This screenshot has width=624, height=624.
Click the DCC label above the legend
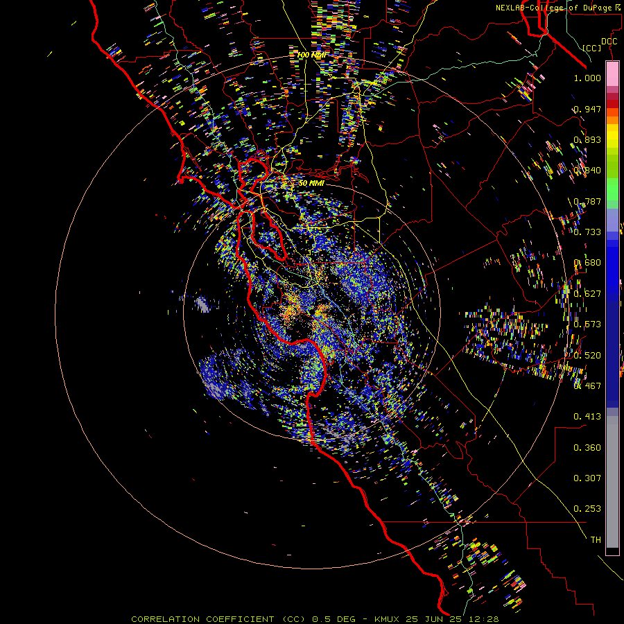pos(609,42)
